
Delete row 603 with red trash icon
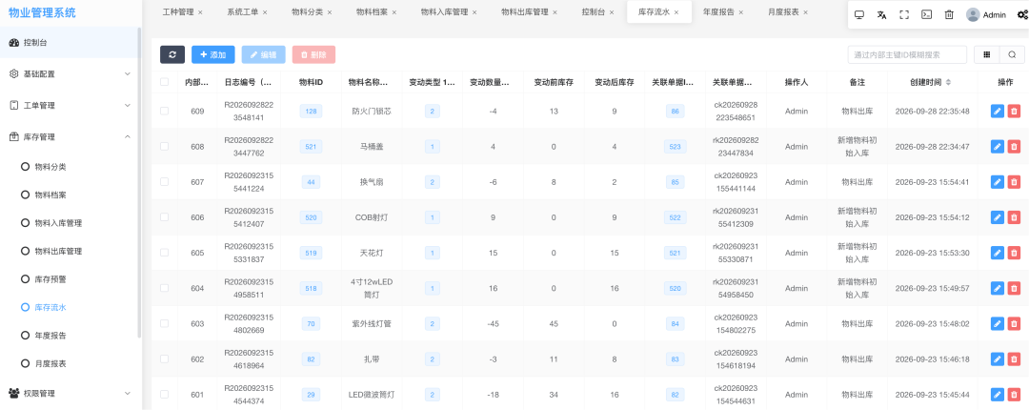pos(1014,324)
